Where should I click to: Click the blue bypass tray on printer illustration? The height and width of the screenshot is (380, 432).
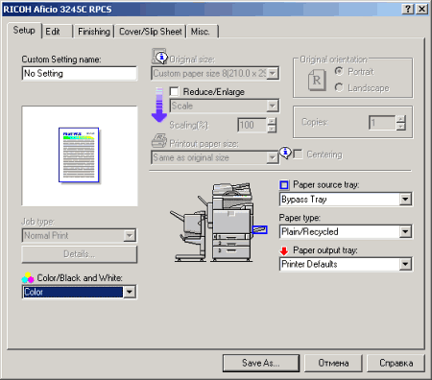(x=259, y=229)
